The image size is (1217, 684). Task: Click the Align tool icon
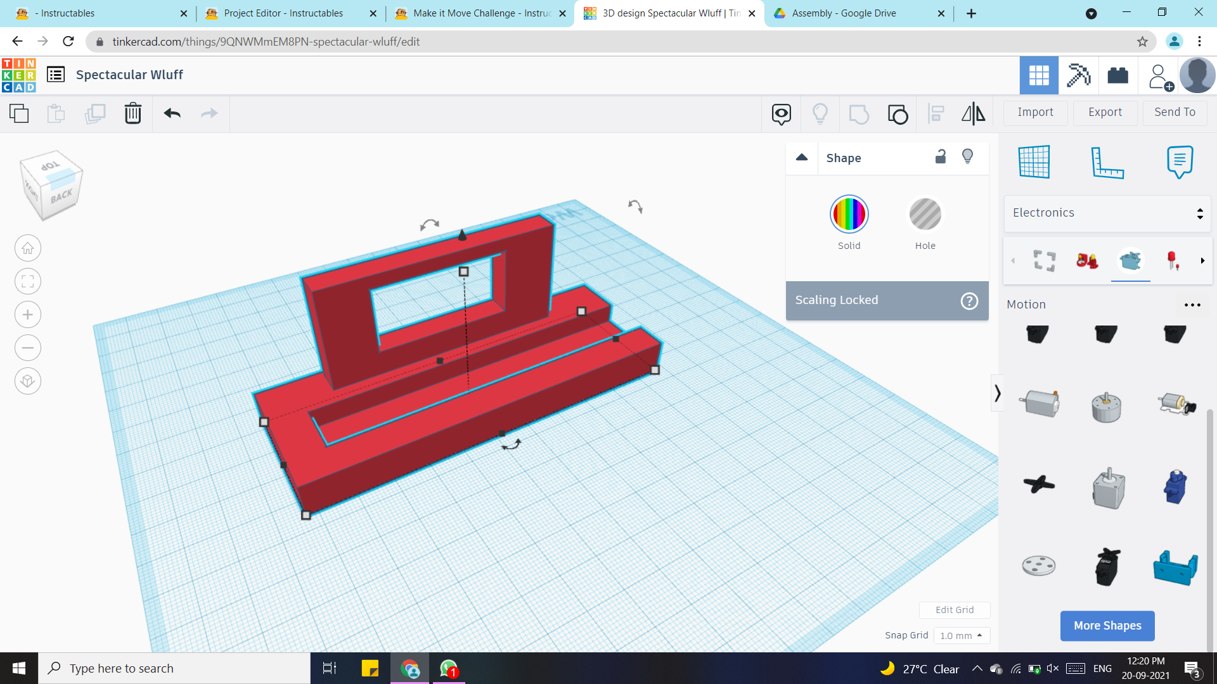pos(936,114)
